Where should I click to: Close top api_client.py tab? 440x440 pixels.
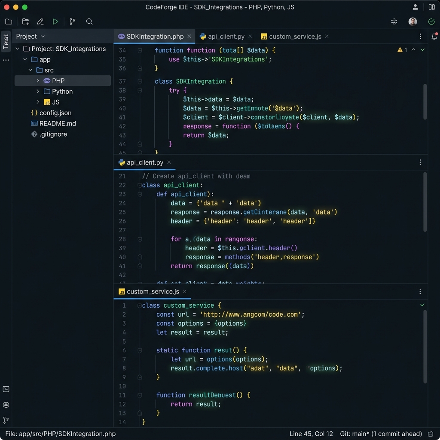coord(250,37)
